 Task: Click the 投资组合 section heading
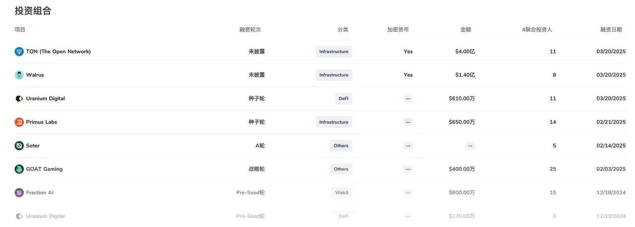point(33,10)
